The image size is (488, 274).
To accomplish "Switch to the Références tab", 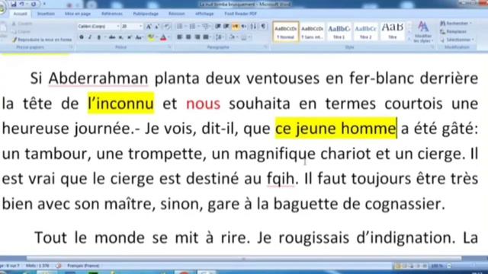I will click(112, 14).
